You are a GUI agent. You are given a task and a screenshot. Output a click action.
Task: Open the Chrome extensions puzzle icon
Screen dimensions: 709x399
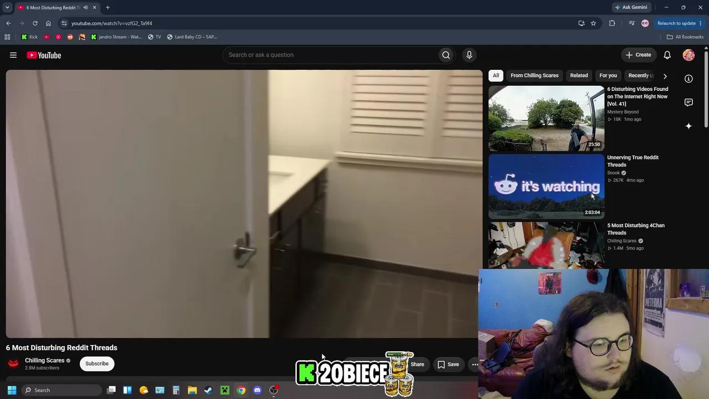point(612,23)
